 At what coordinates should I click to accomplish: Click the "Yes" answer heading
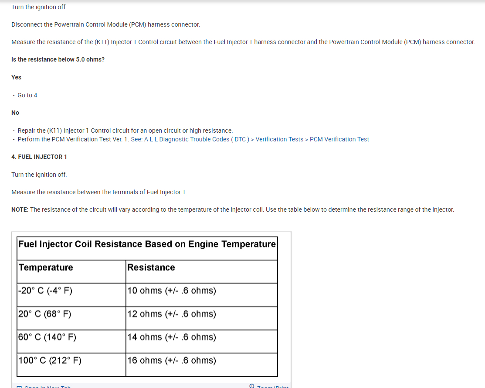16,77
